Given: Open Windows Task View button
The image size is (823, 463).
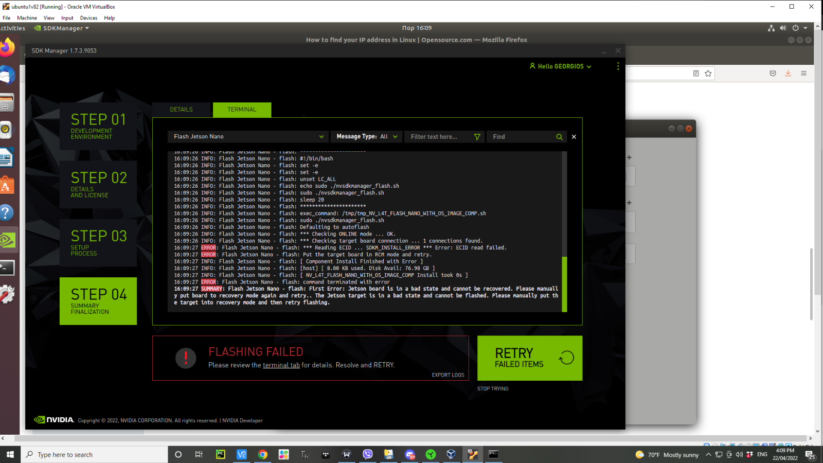Looking at the screenshot, I should (x=199, y=454).
